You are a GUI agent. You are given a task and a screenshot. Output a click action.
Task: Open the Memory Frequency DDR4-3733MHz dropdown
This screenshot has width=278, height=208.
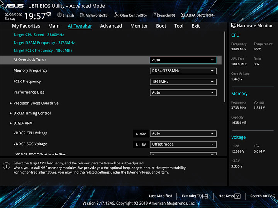pyautogui.click(x=183, y=71)
